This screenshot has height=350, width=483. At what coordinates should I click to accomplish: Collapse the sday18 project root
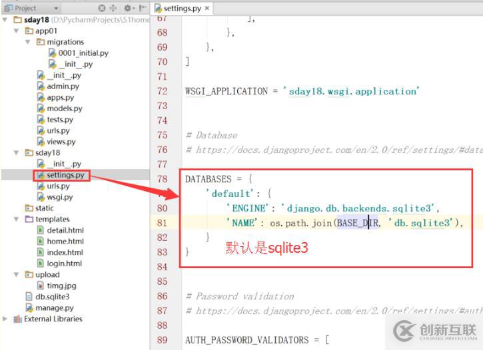pos(5,20)
